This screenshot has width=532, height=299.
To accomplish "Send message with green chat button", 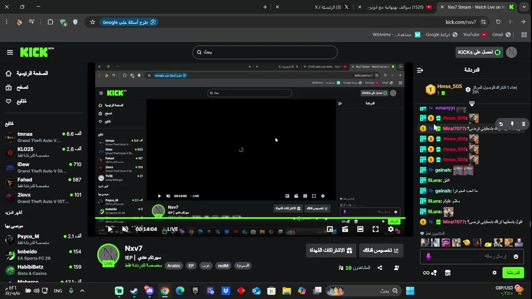I will point(513,273).
